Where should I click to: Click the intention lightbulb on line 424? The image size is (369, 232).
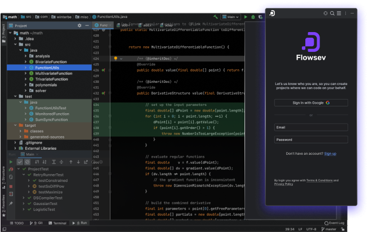(115, 59)
